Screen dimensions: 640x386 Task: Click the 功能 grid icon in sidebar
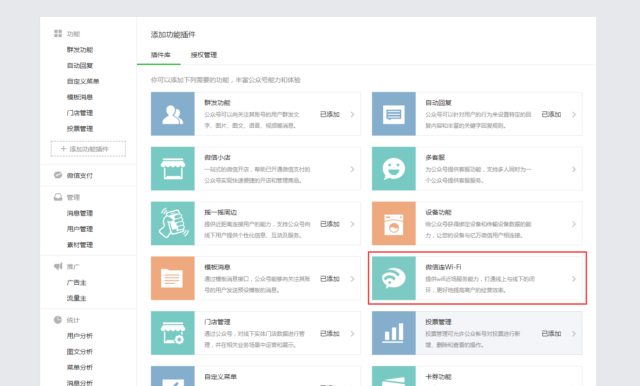(x=58, y=33)
